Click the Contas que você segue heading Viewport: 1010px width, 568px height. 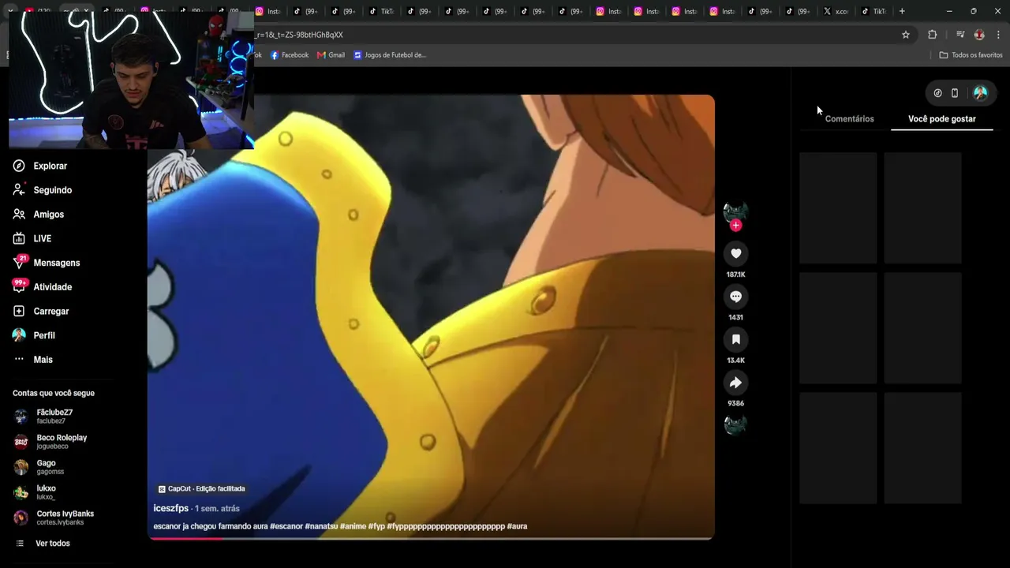coord(54,393)
